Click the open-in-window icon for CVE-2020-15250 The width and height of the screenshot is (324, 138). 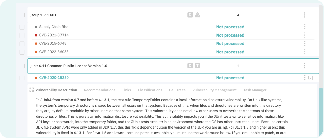tap(310, 78)
